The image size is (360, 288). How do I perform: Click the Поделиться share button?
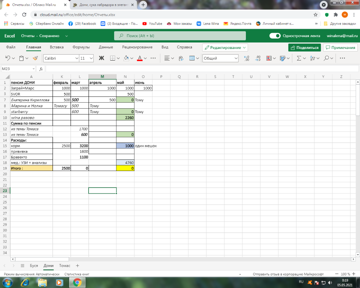pos(304,48)
